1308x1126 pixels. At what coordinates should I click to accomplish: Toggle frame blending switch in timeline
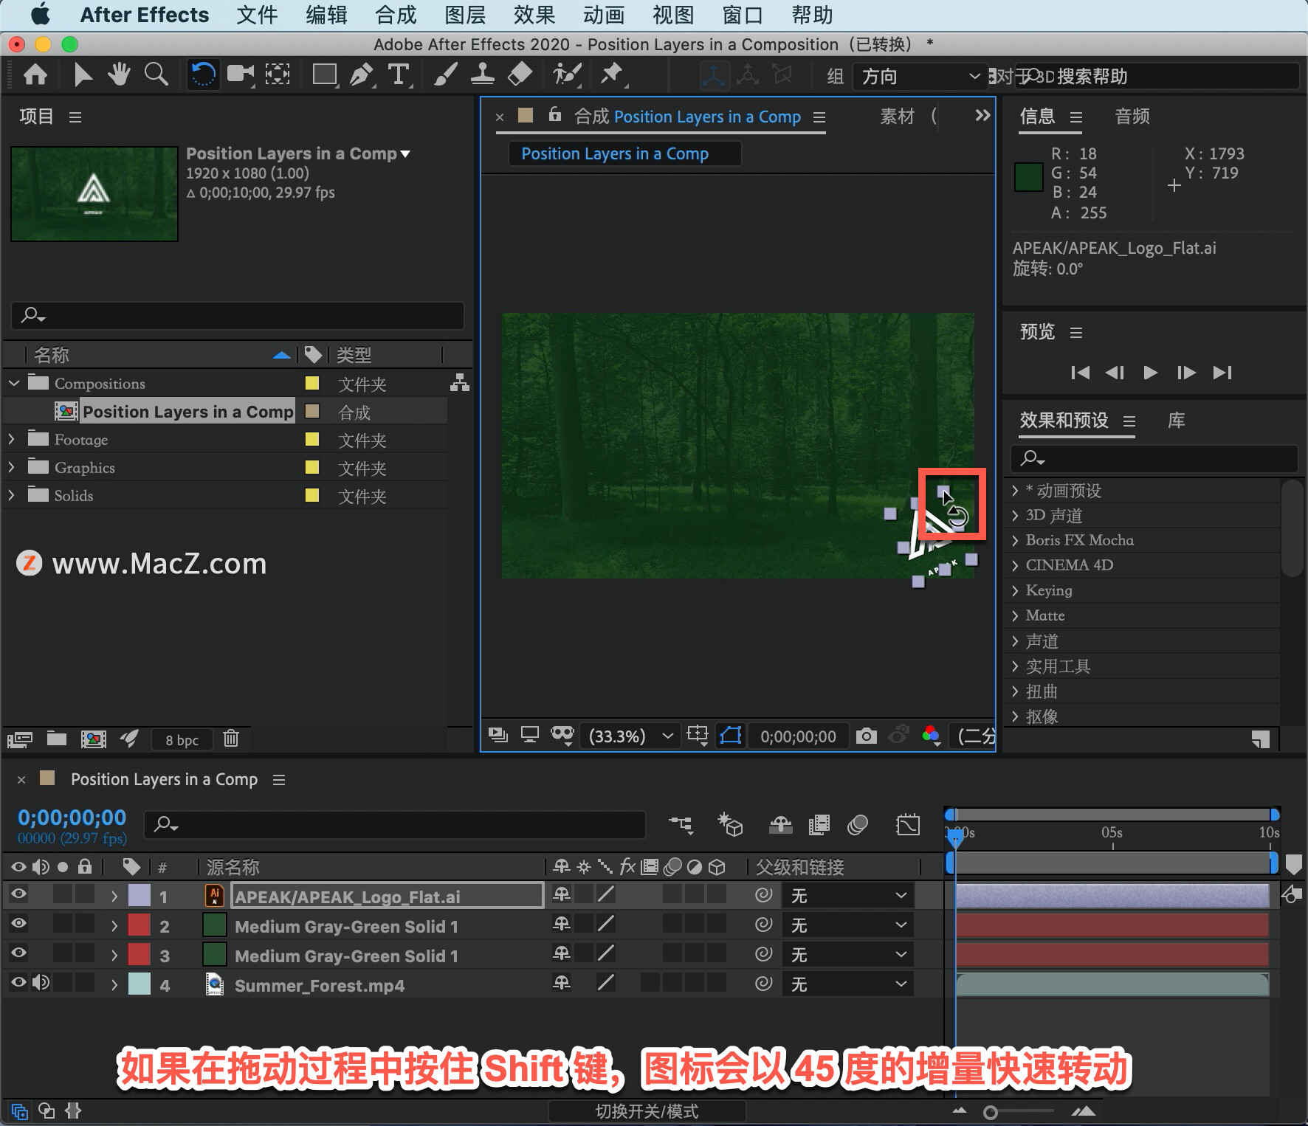819,824
